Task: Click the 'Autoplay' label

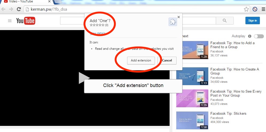Action: click(x=238, y=36)
